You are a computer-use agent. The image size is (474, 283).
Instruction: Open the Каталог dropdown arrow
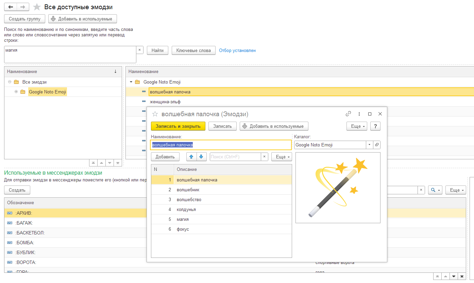[370, 145]
